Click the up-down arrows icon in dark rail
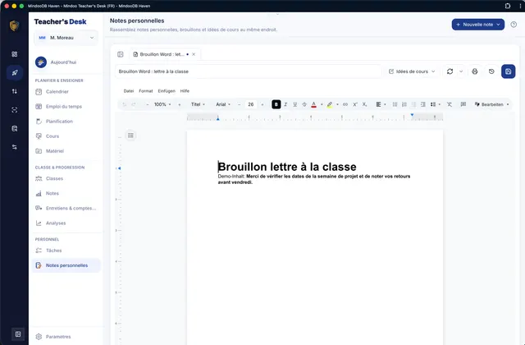The image size is (525, 345). coord(15,91)
